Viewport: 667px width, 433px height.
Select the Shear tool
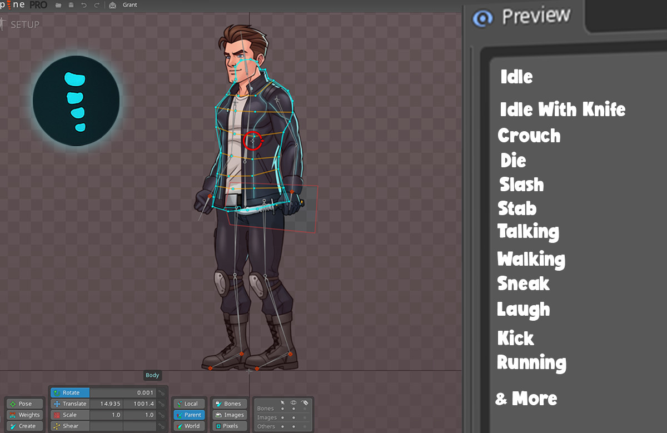click(69, 426)
